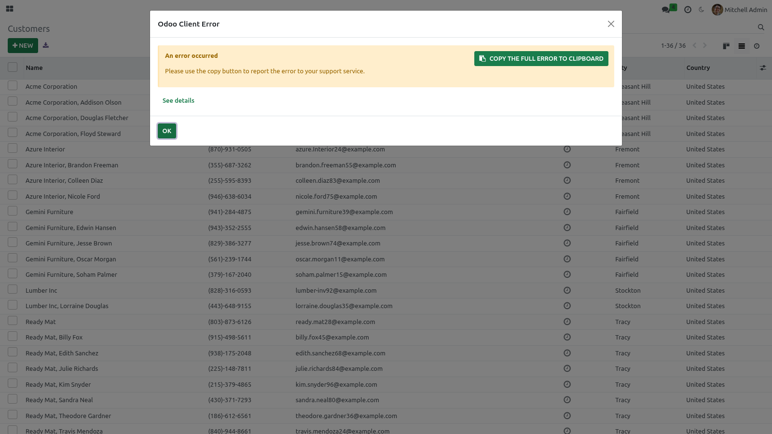Open Gemini Furniture, Oscar Morgan record
The width and height of the screenshot is (772, 434).
click(x=71, y=259)
